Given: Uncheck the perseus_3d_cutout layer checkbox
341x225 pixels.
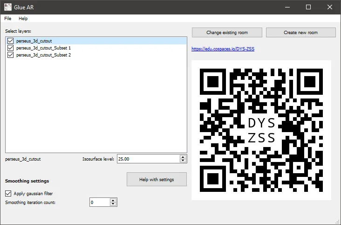Looking at the screenshot, I should pos(10,41).
